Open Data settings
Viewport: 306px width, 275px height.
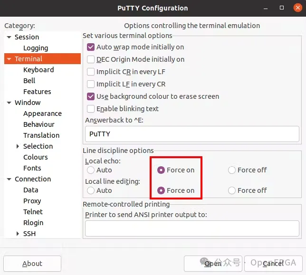30,190
